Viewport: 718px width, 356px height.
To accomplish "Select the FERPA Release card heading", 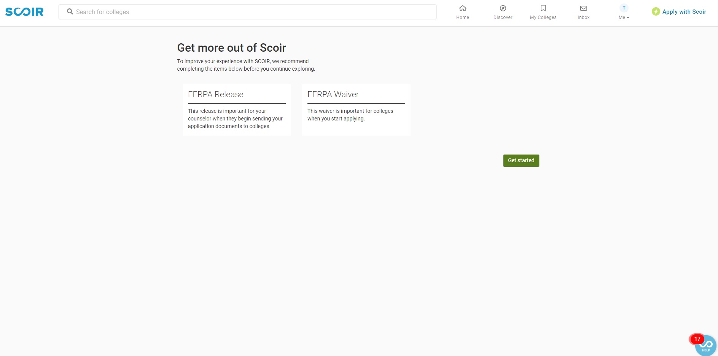I will 216,94.
